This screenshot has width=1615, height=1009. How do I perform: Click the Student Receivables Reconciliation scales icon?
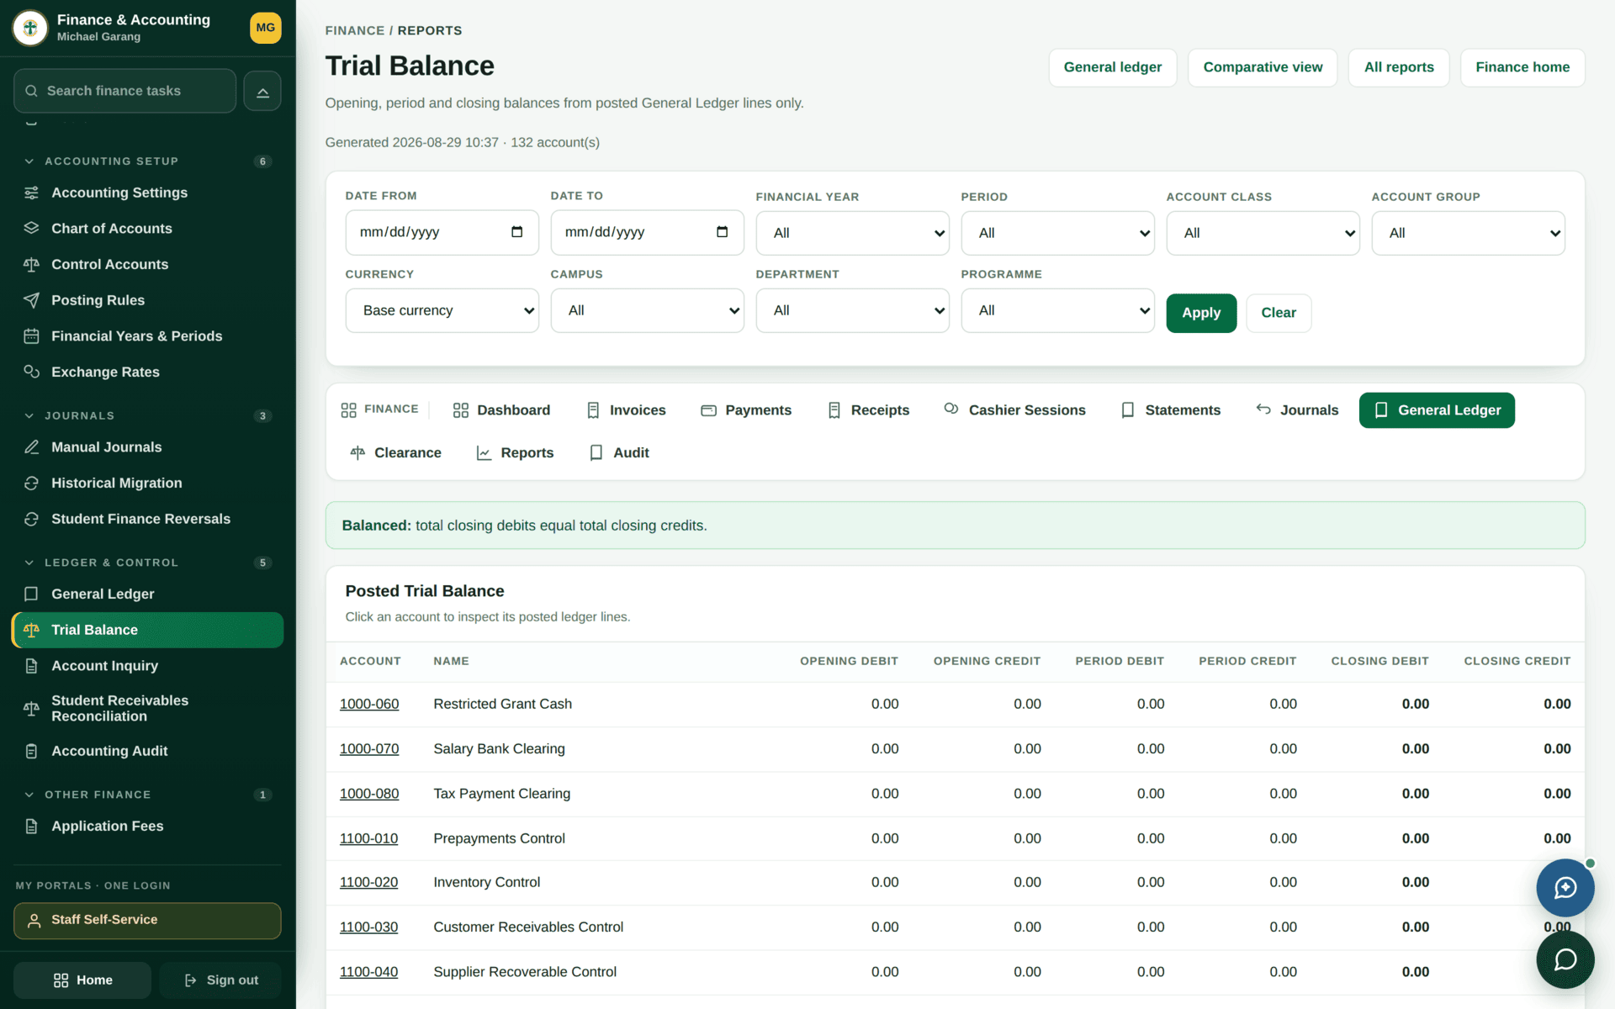[31, 709]
